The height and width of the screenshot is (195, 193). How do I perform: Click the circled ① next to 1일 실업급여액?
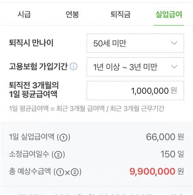point(64,138)
